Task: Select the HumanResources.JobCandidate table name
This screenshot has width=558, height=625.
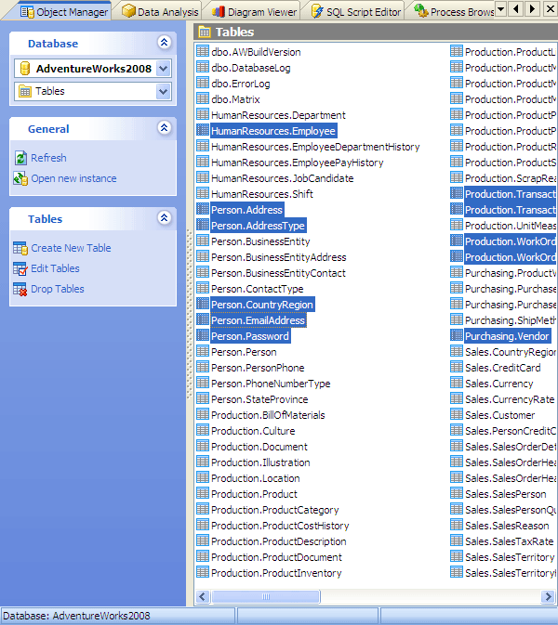Action: point(282,178)
